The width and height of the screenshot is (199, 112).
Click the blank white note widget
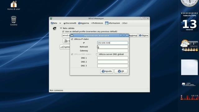(189, 67)
